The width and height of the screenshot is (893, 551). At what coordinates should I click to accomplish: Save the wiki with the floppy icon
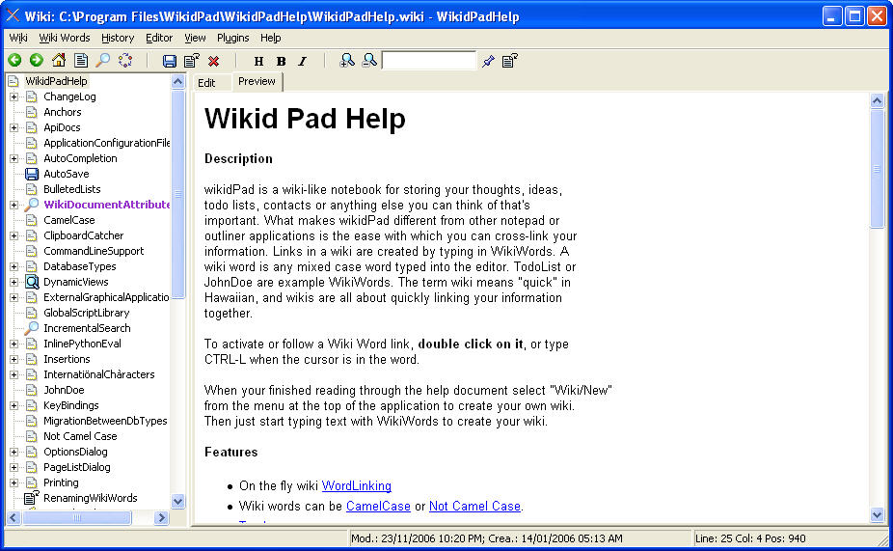point(169,61)
